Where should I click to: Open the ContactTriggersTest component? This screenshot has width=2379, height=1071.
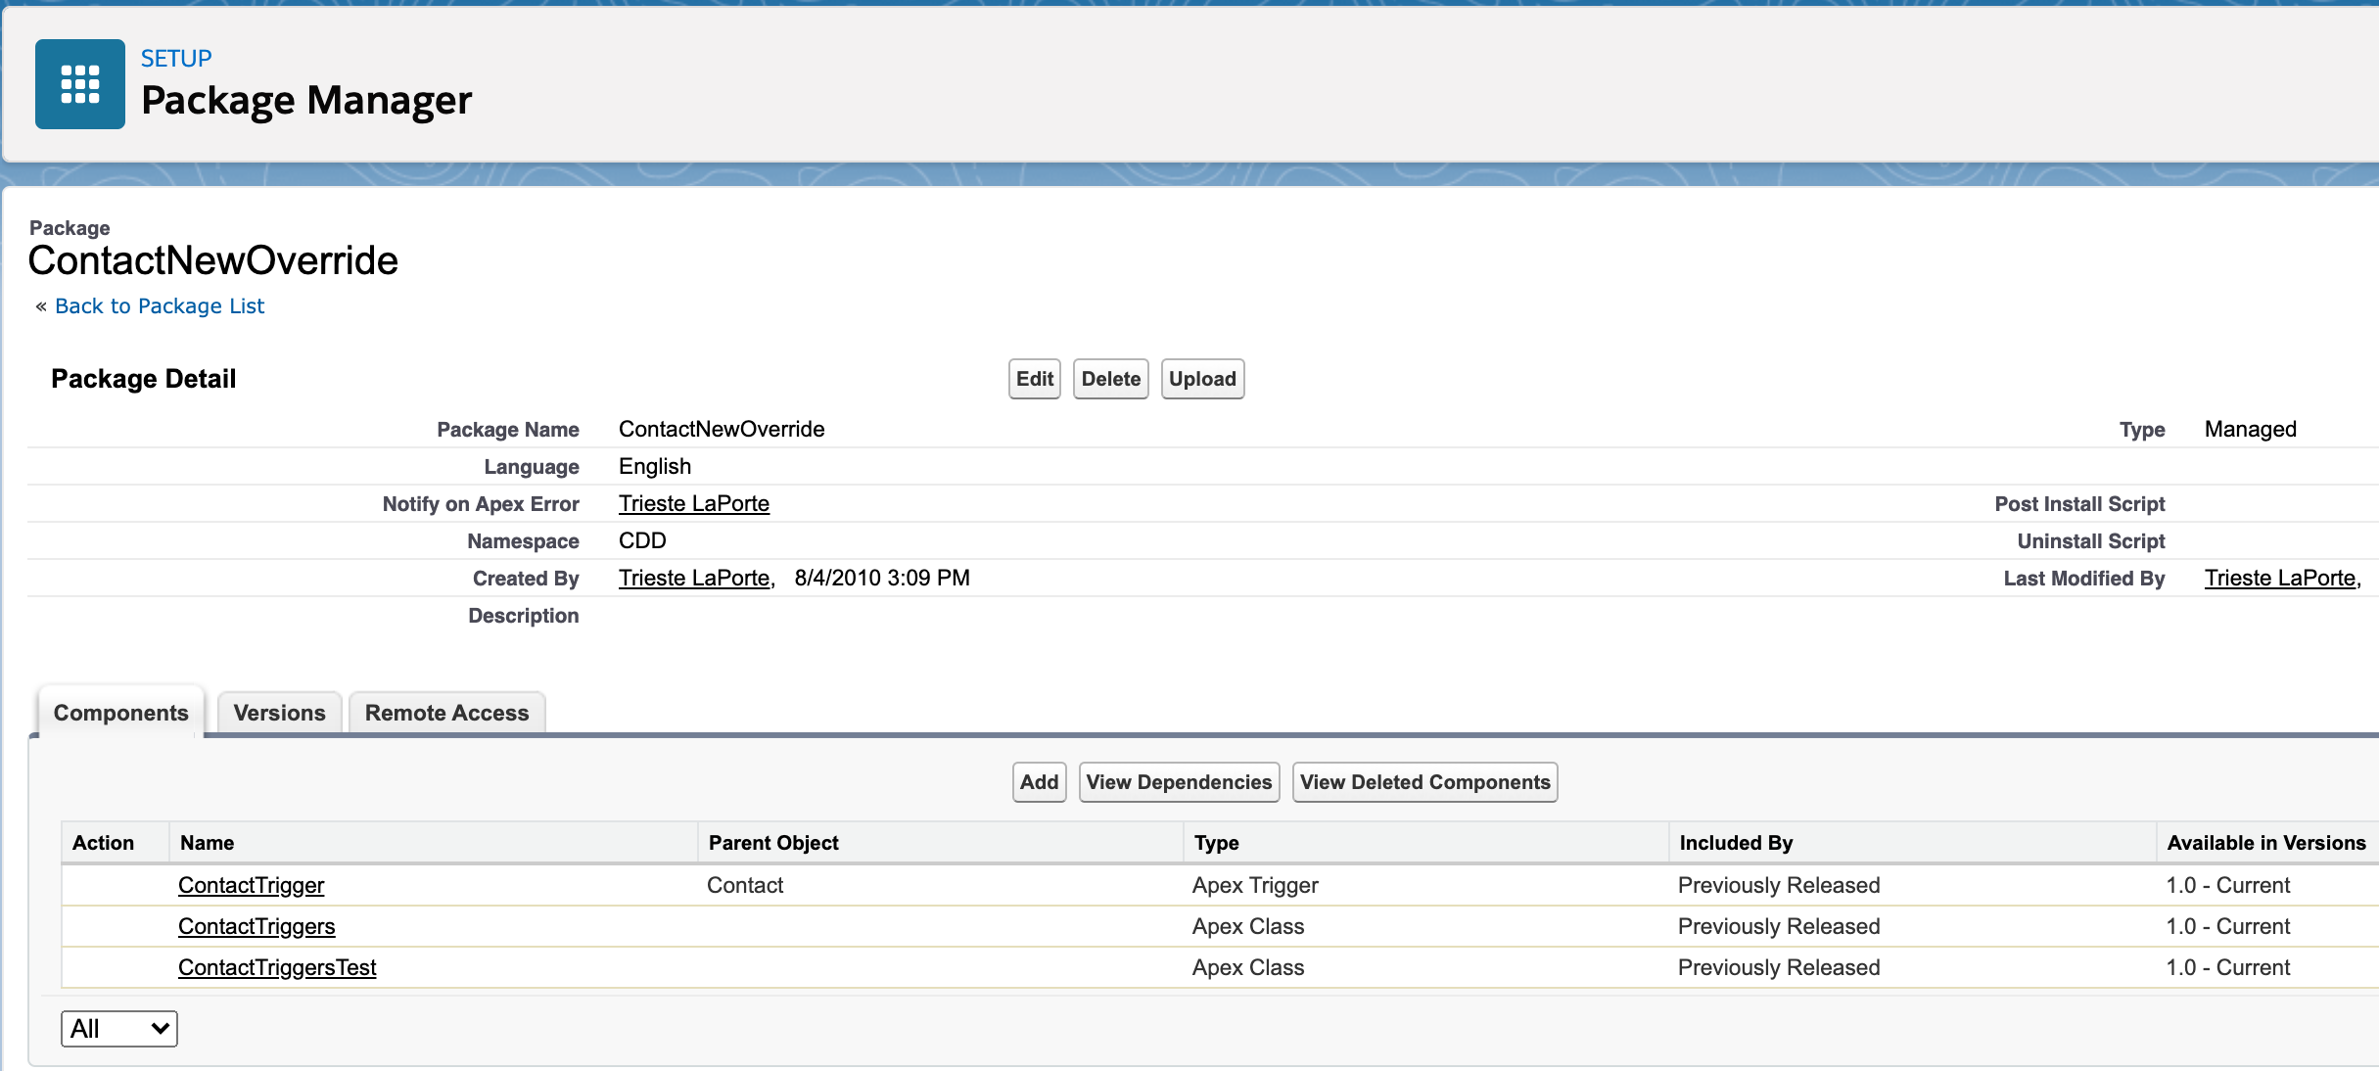coord(277,967)
